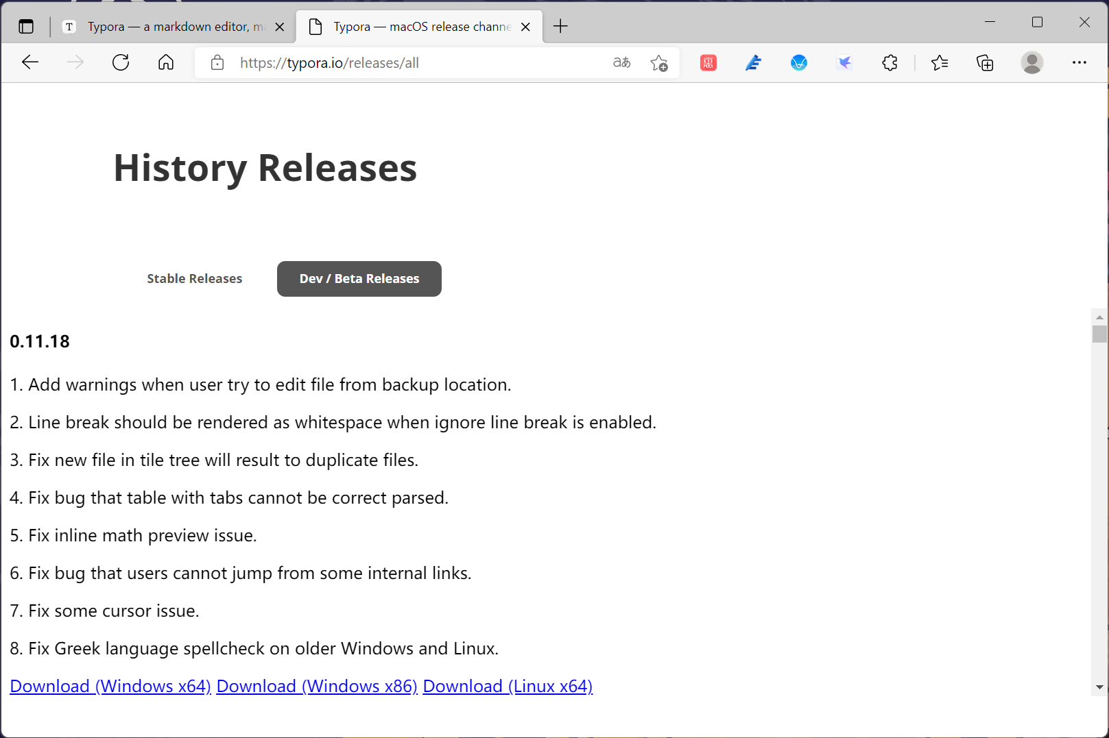Viewport: 1109px width, 738px height.
Task: Open a new browser tab
Action: coord(560,26)
